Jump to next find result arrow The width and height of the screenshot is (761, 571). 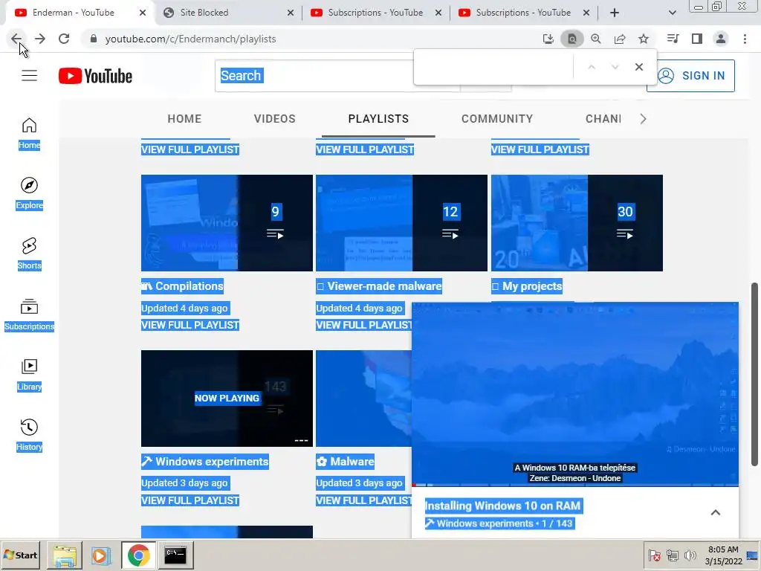coord(615,67)
